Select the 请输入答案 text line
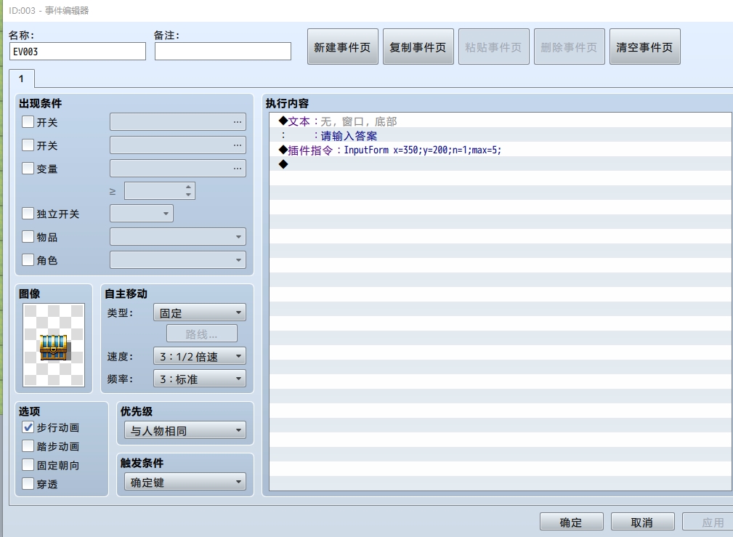The width and height of the screenshot is (733, 537). coord(501,136)
